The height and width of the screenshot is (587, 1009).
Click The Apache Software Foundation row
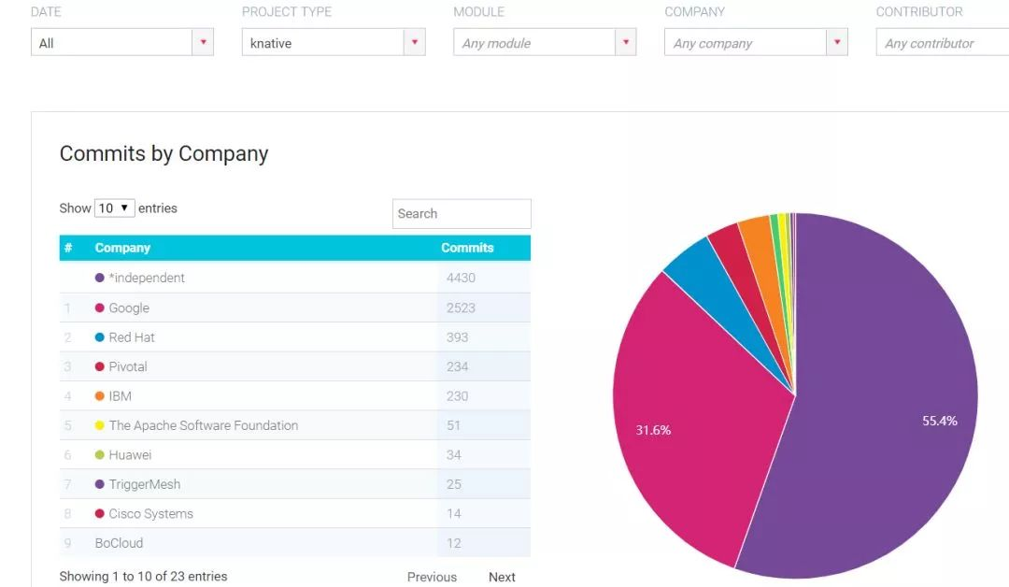[x=294, y=425]
